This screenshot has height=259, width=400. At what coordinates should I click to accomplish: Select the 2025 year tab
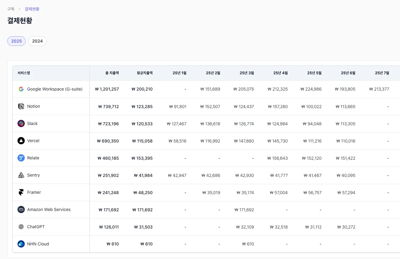[x=16, y=41]
